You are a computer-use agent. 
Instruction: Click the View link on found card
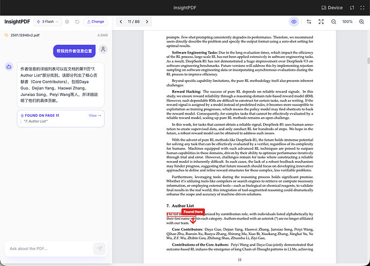coord(95,116)
